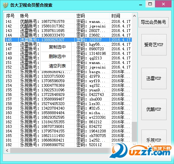Click password cell zhu000
This screenshot has width=174, height=164.
pyautogui.click(x=92, y=99)
